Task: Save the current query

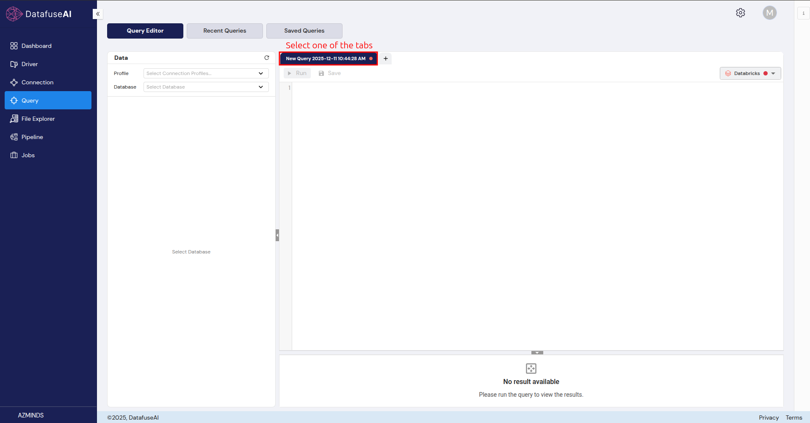Action: [x=330, y=73]
